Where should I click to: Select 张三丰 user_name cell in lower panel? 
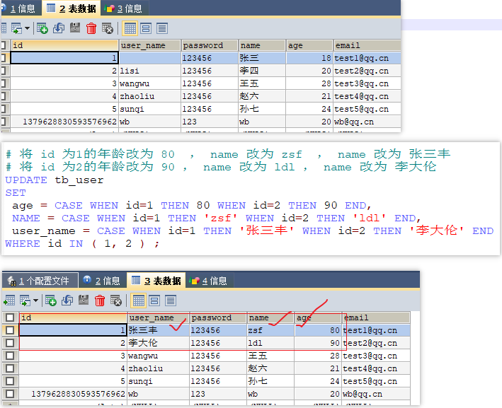(159, 330)
